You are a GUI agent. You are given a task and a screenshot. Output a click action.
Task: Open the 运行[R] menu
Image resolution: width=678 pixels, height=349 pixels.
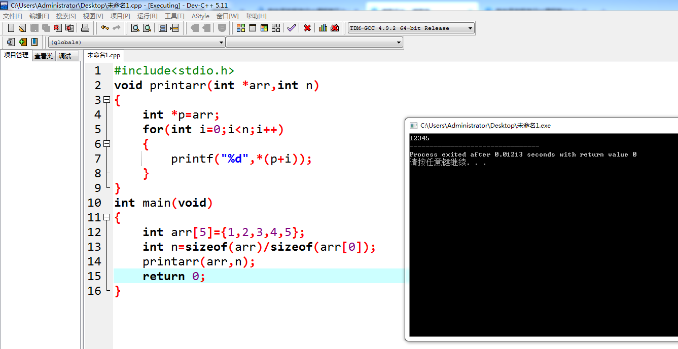[x=148, y=16]
